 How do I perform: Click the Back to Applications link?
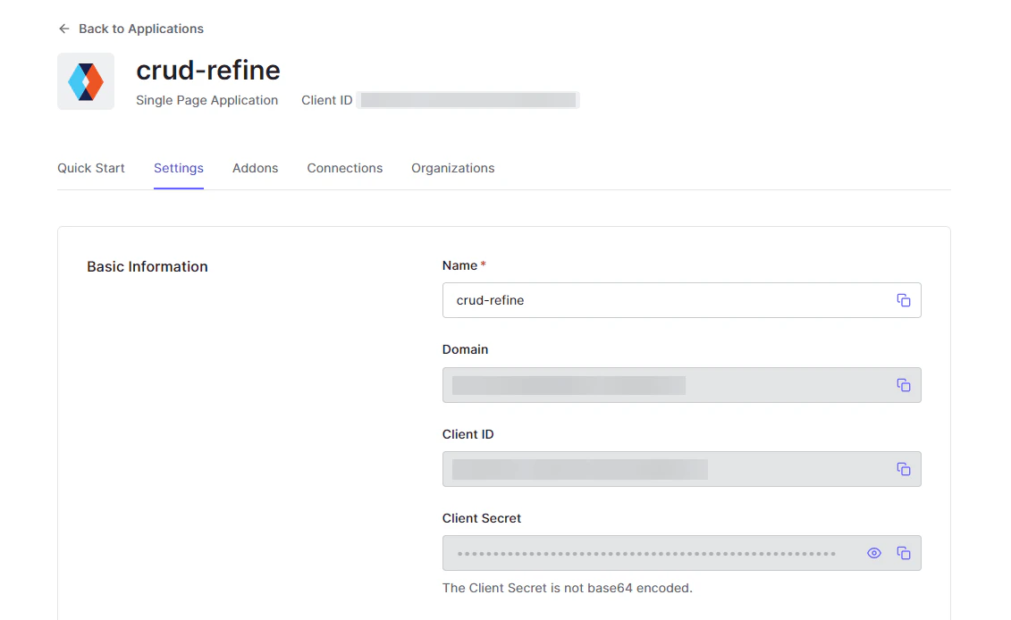140,28
